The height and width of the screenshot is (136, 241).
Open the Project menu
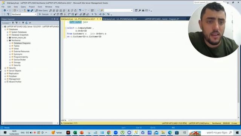pyautogui.click(x=32, y=7)
